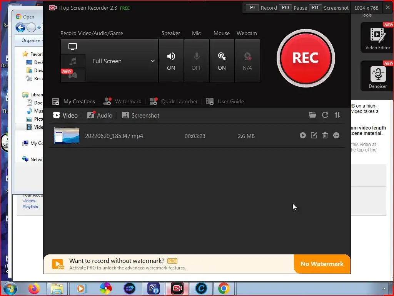This screenshot has height=296, width=394.
Task: Open the recordings output folder icon
Action: 312,115
